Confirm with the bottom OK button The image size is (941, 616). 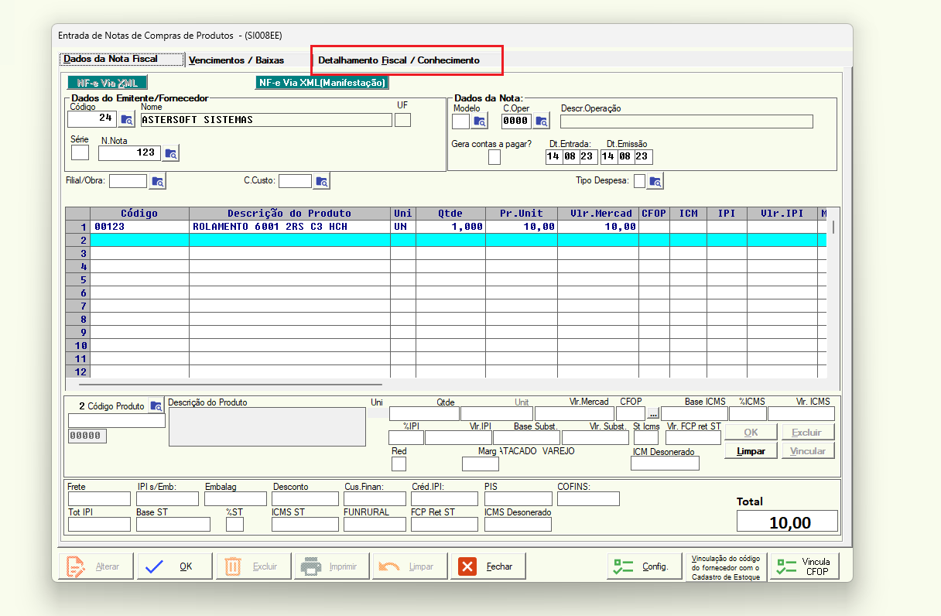175,566
